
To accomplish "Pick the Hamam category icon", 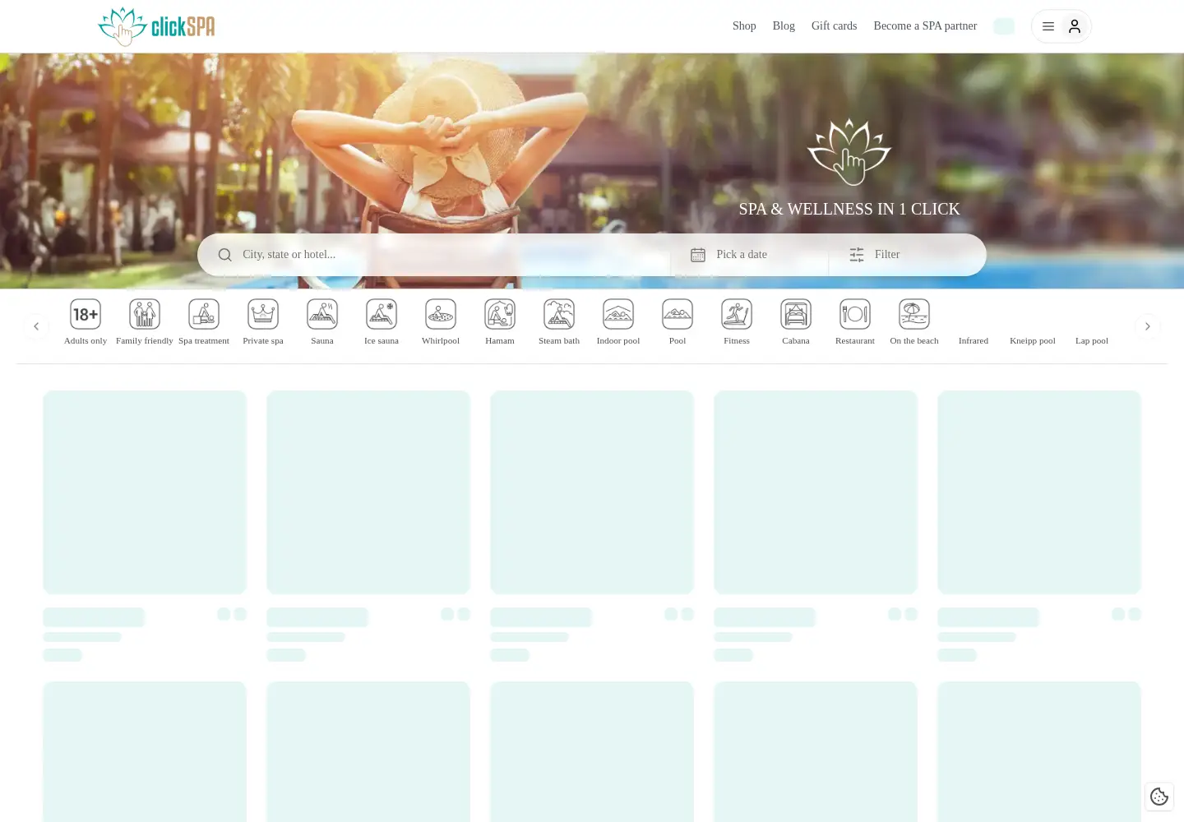I will click(500, 314).
